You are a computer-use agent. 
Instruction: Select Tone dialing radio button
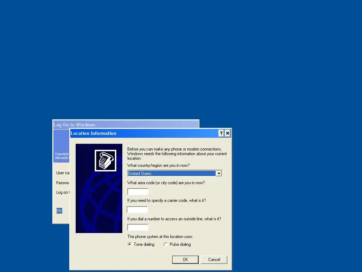(x=129, y=244)
